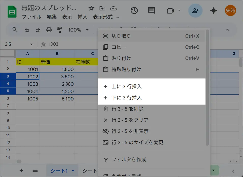
Task: Open the zoom 100% dropdown
Action: pos(78,30)
